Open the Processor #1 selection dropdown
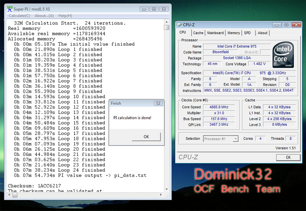The width and height of the screenshot is (306, 211). (x=221, y=139)
